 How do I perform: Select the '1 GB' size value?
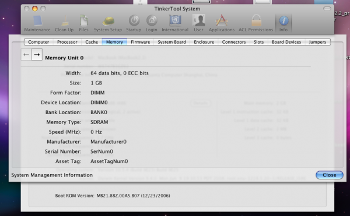point(96,83)
